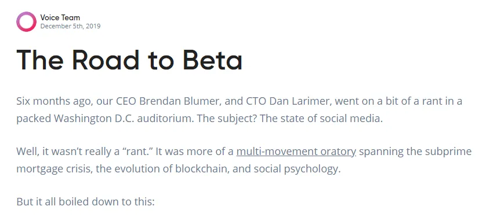Click the word Beta in the headline
The height and width of the screenshot is (221, 486).
click(x=212, y=60)
